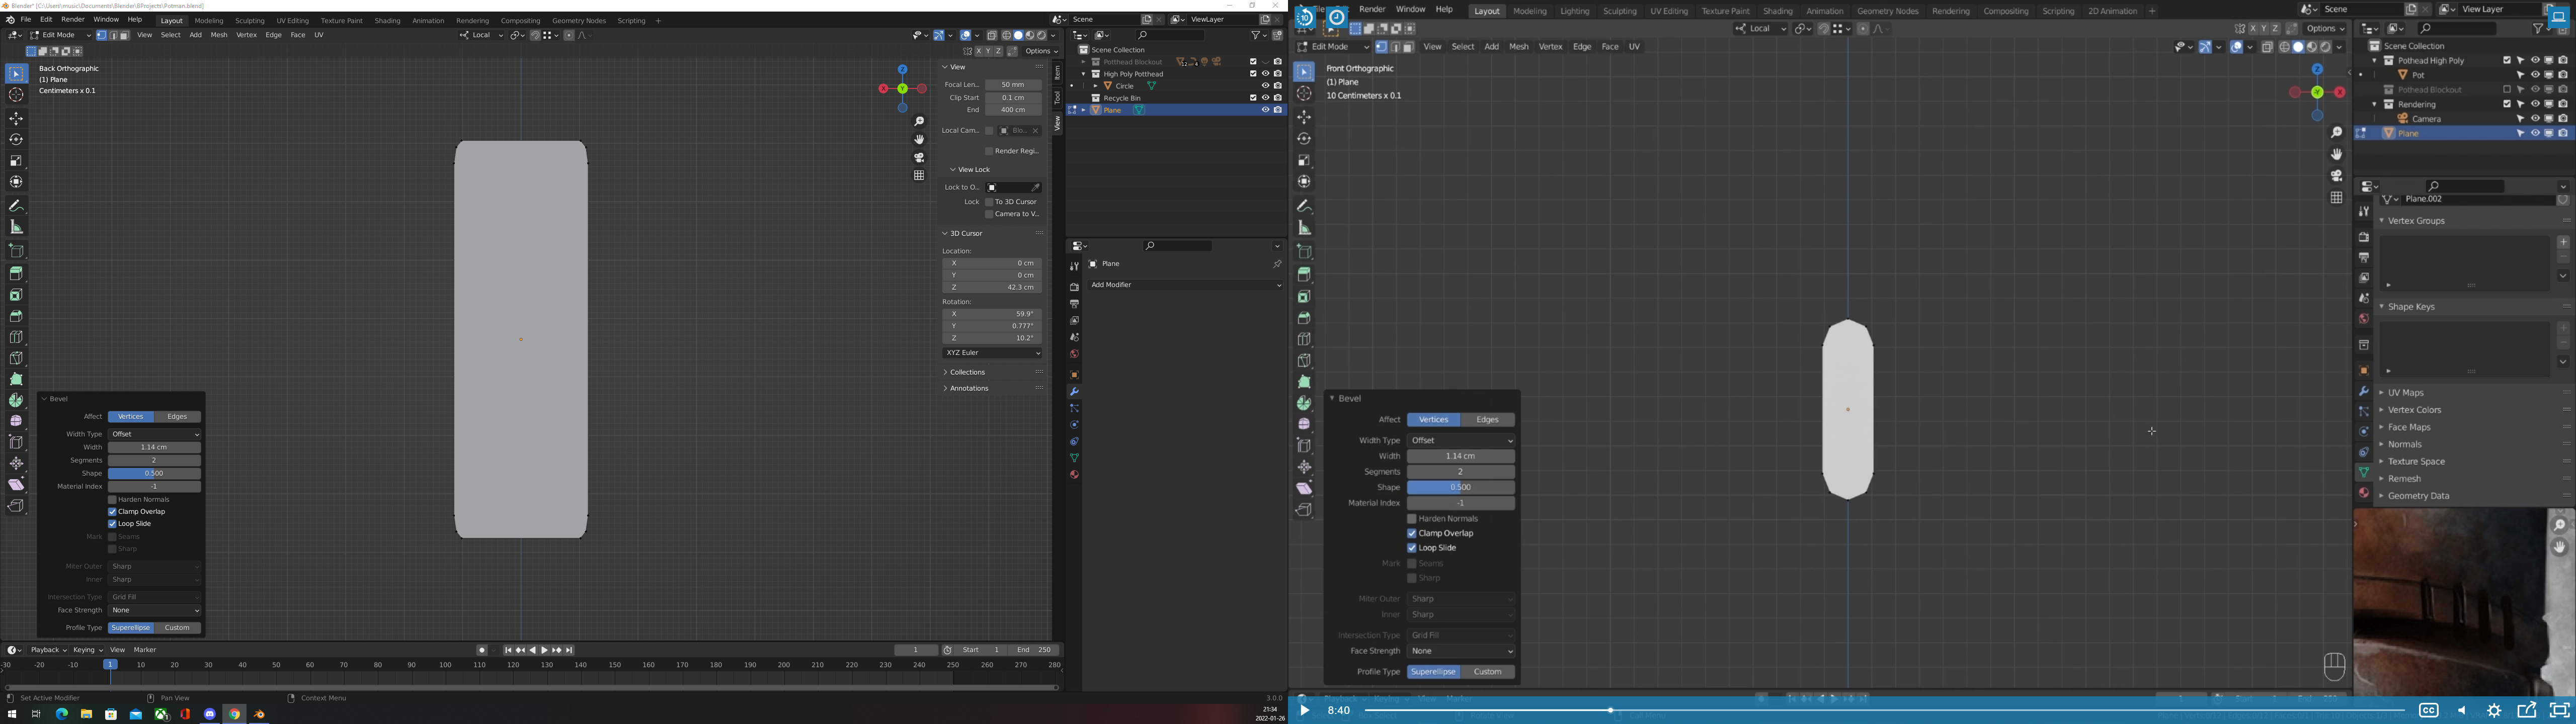Screen dimensions: 2576x724
Task: Open the Vertex menu in left viewport header
Action: (x=246, y=36)
